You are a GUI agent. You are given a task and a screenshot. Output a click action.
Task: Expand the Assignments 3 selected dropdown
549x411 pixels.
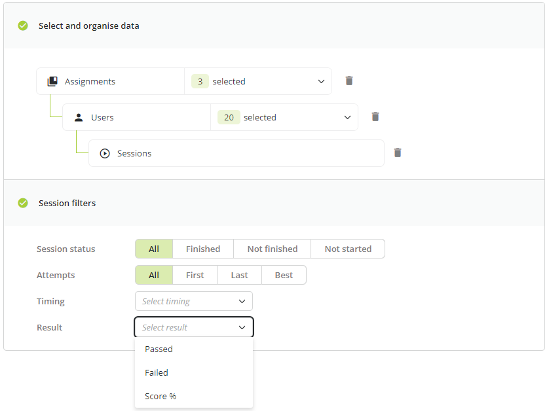click(258, 81)
